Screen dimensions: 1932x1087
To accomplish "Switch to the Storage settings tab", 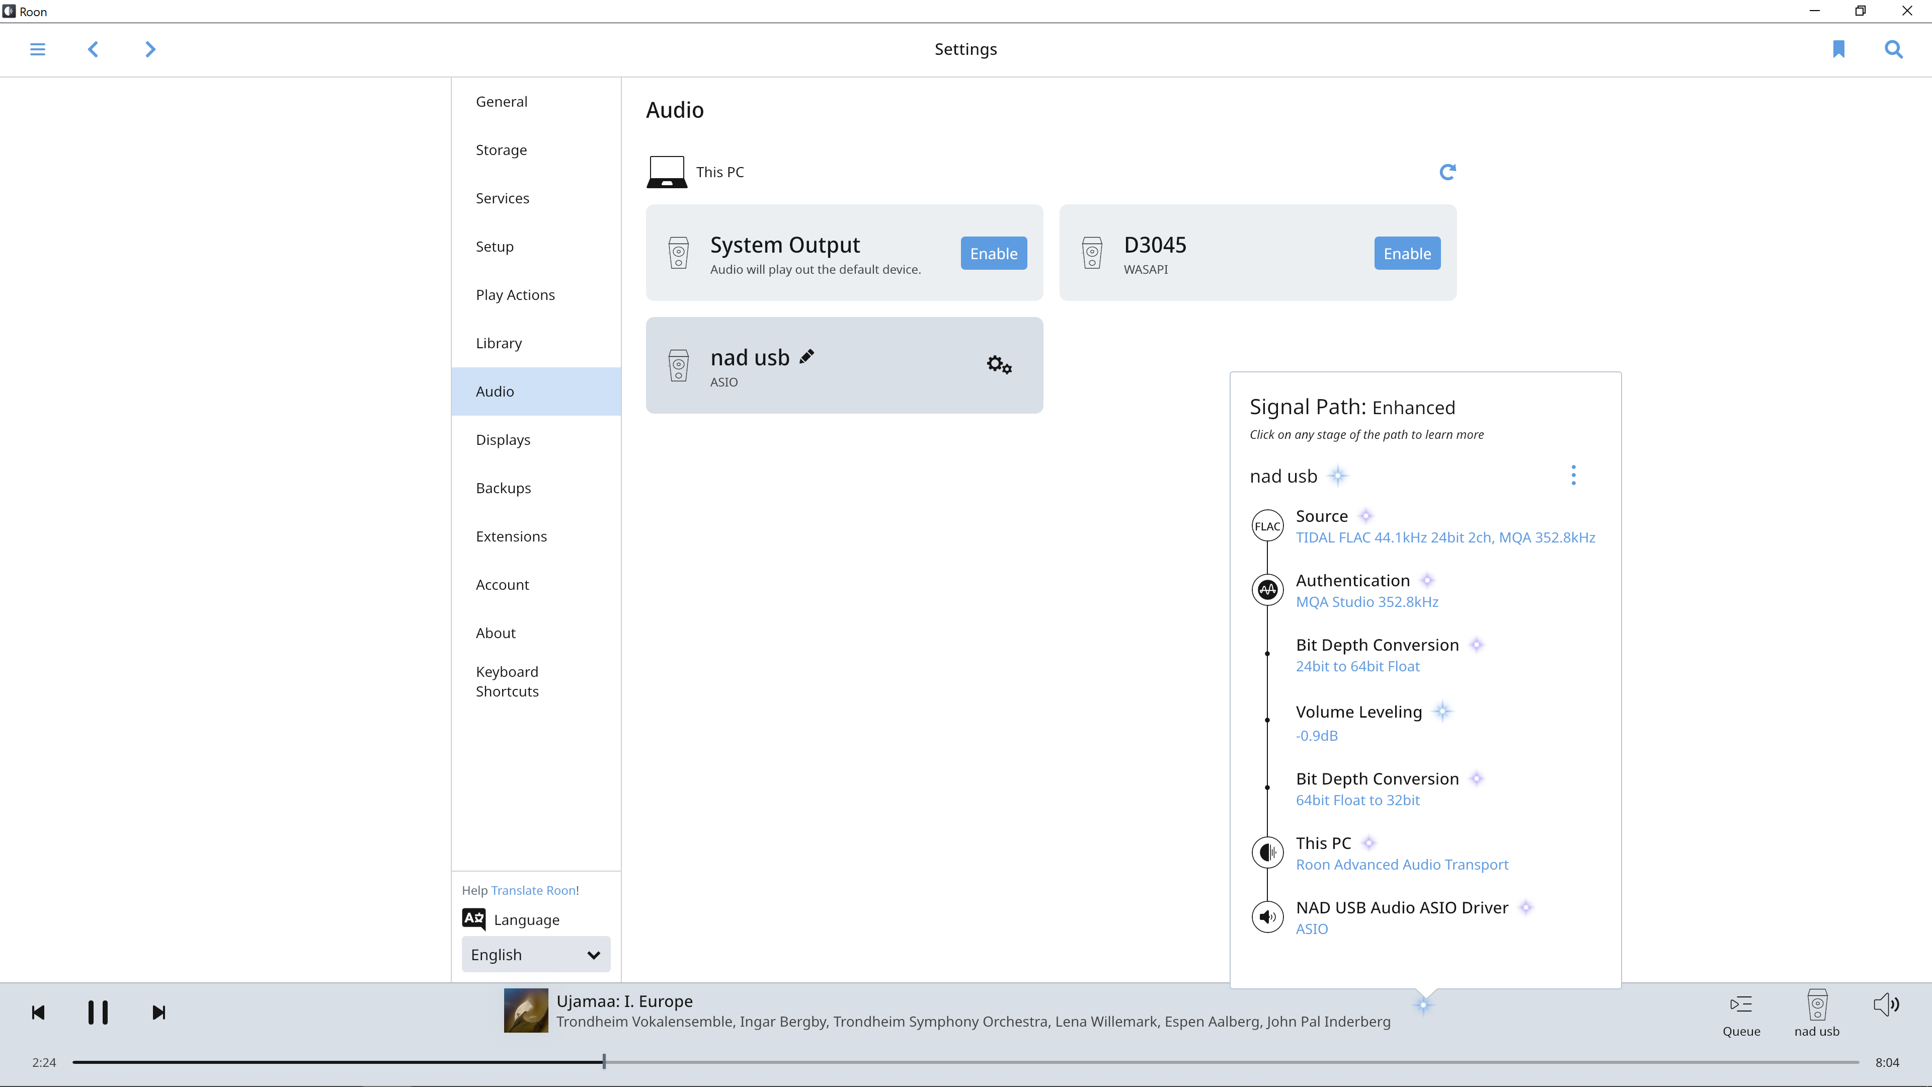I will 501,150.
